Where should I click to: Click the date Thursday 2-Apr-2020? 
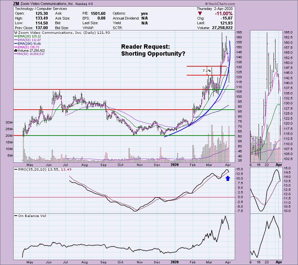point(215,9)
